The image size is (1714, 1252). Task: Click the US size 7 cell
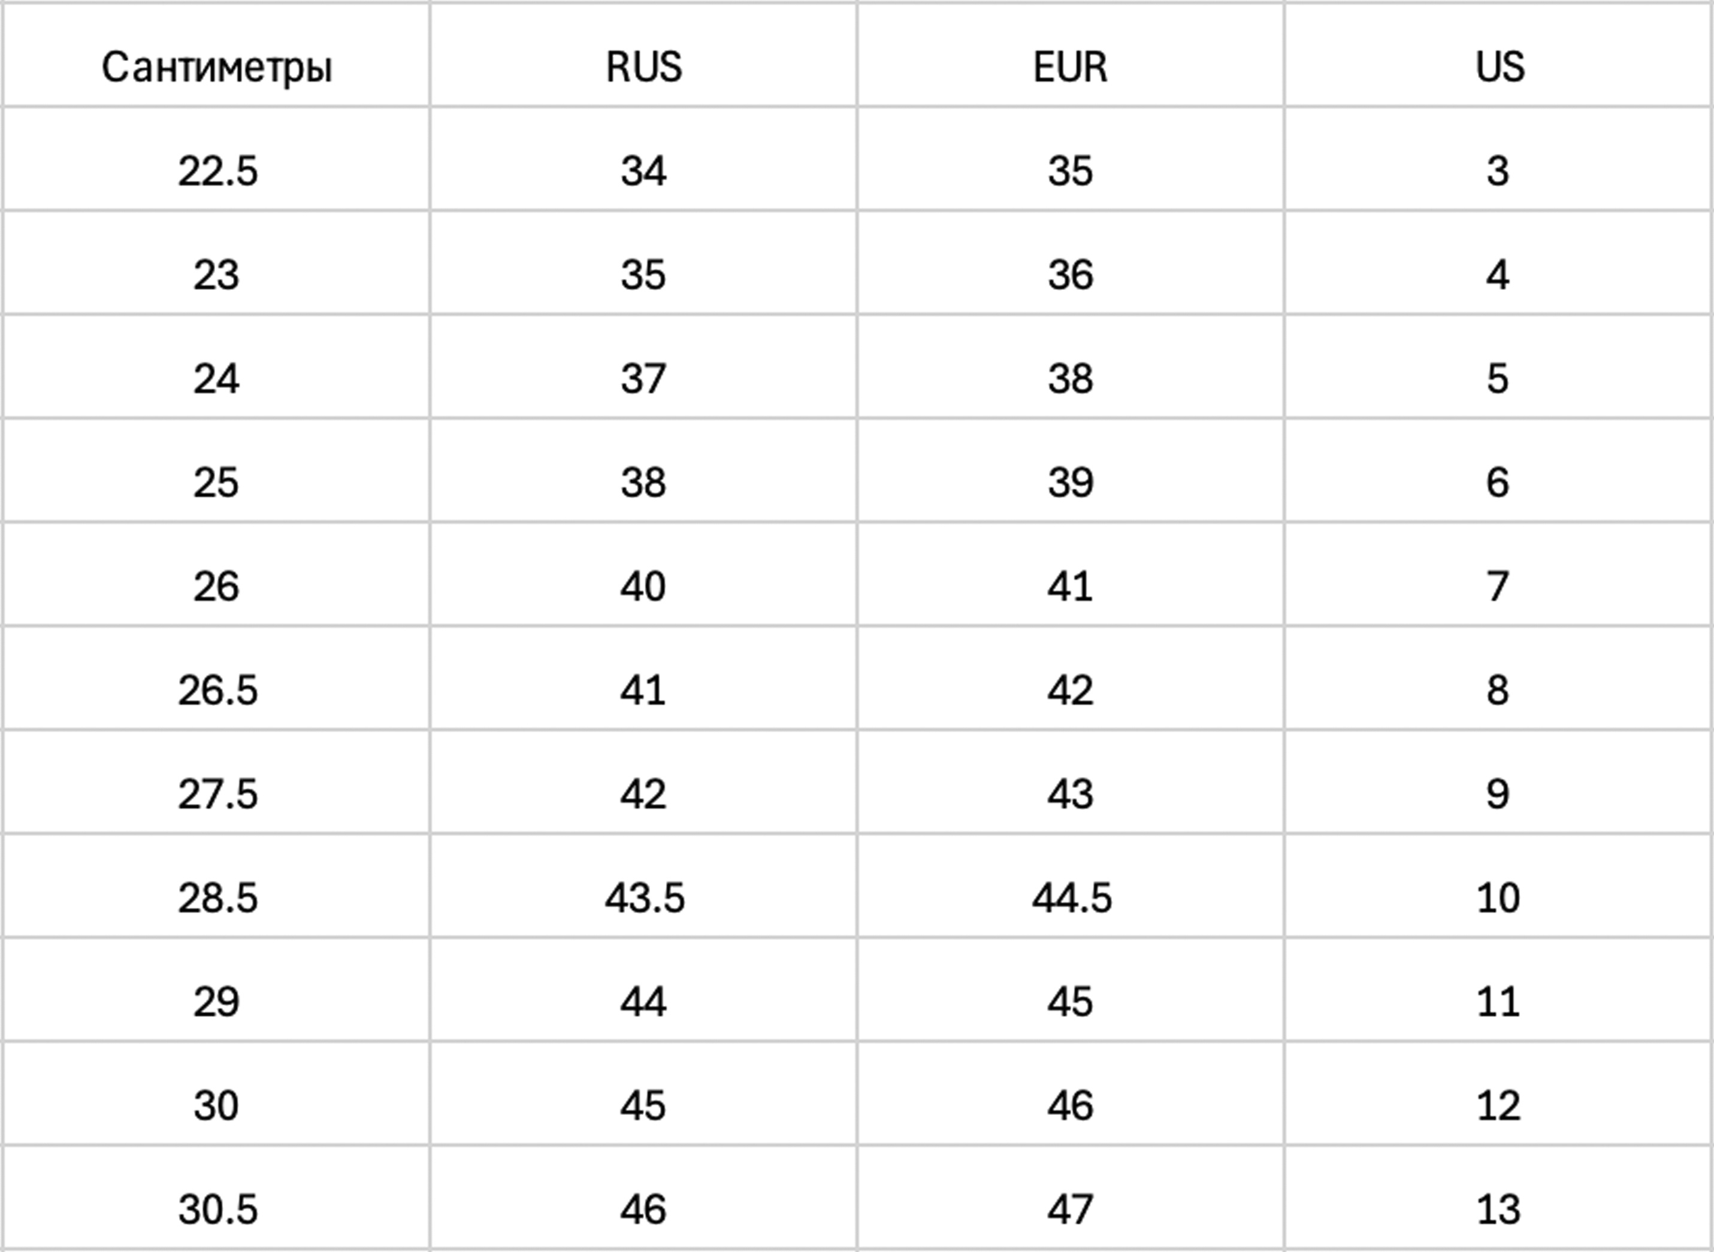click(1499, 574)
